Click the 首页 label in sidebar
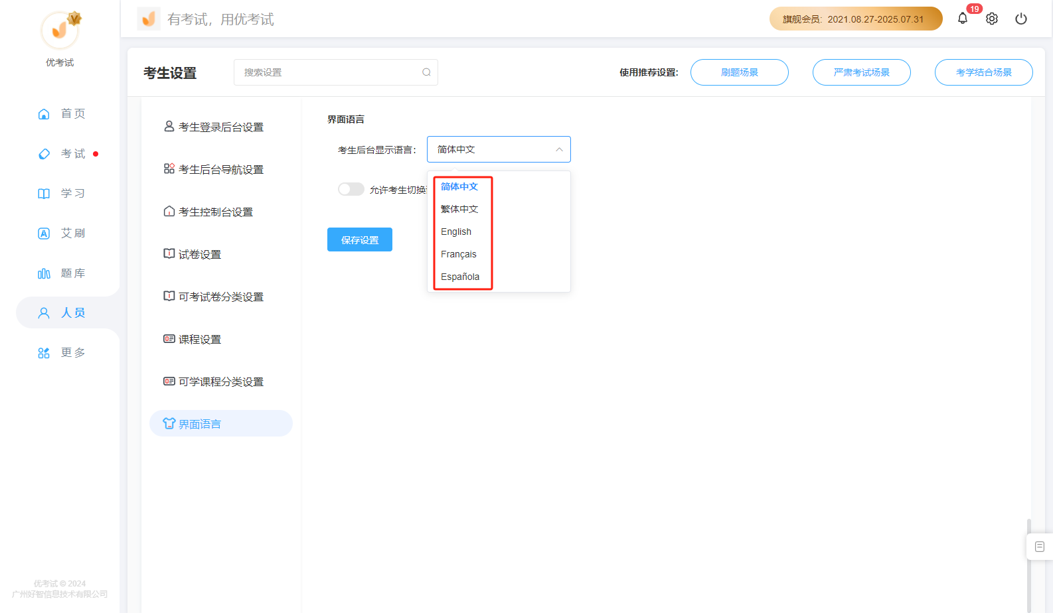The width and height of the screenshot is (1053, 613). (73, 113)
